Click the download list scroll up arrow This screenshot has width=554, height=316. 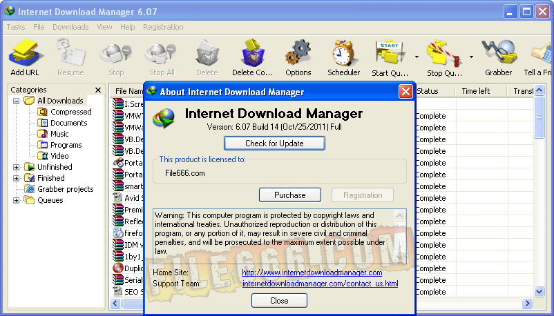tap(539, 90)
